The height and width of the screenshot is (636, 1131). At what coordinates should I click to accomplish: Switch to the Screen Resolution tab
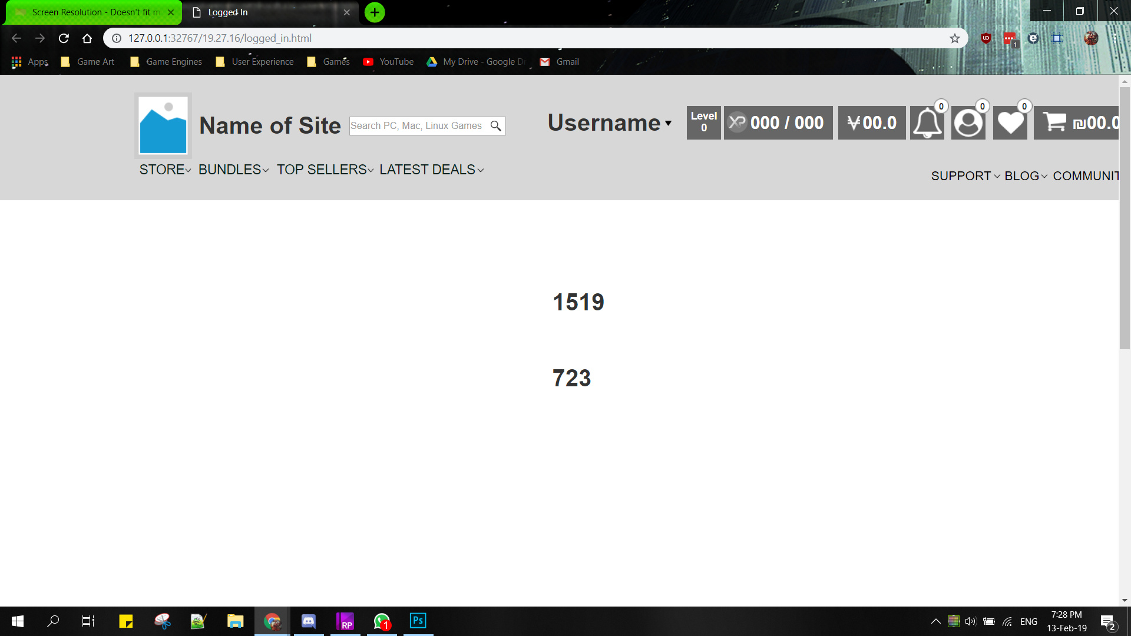click(x=94, y=12)
